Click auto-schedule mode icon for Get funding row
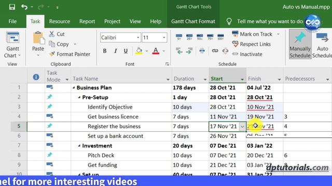 click(x=50, y=164)
